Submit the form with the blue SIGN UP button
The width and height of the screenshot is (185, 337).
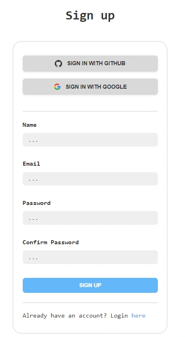(x=90, y=285)
